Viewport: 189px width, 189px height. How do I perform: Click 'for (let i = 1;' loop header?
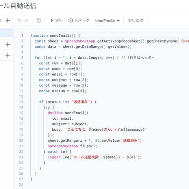tap(51, 57)
